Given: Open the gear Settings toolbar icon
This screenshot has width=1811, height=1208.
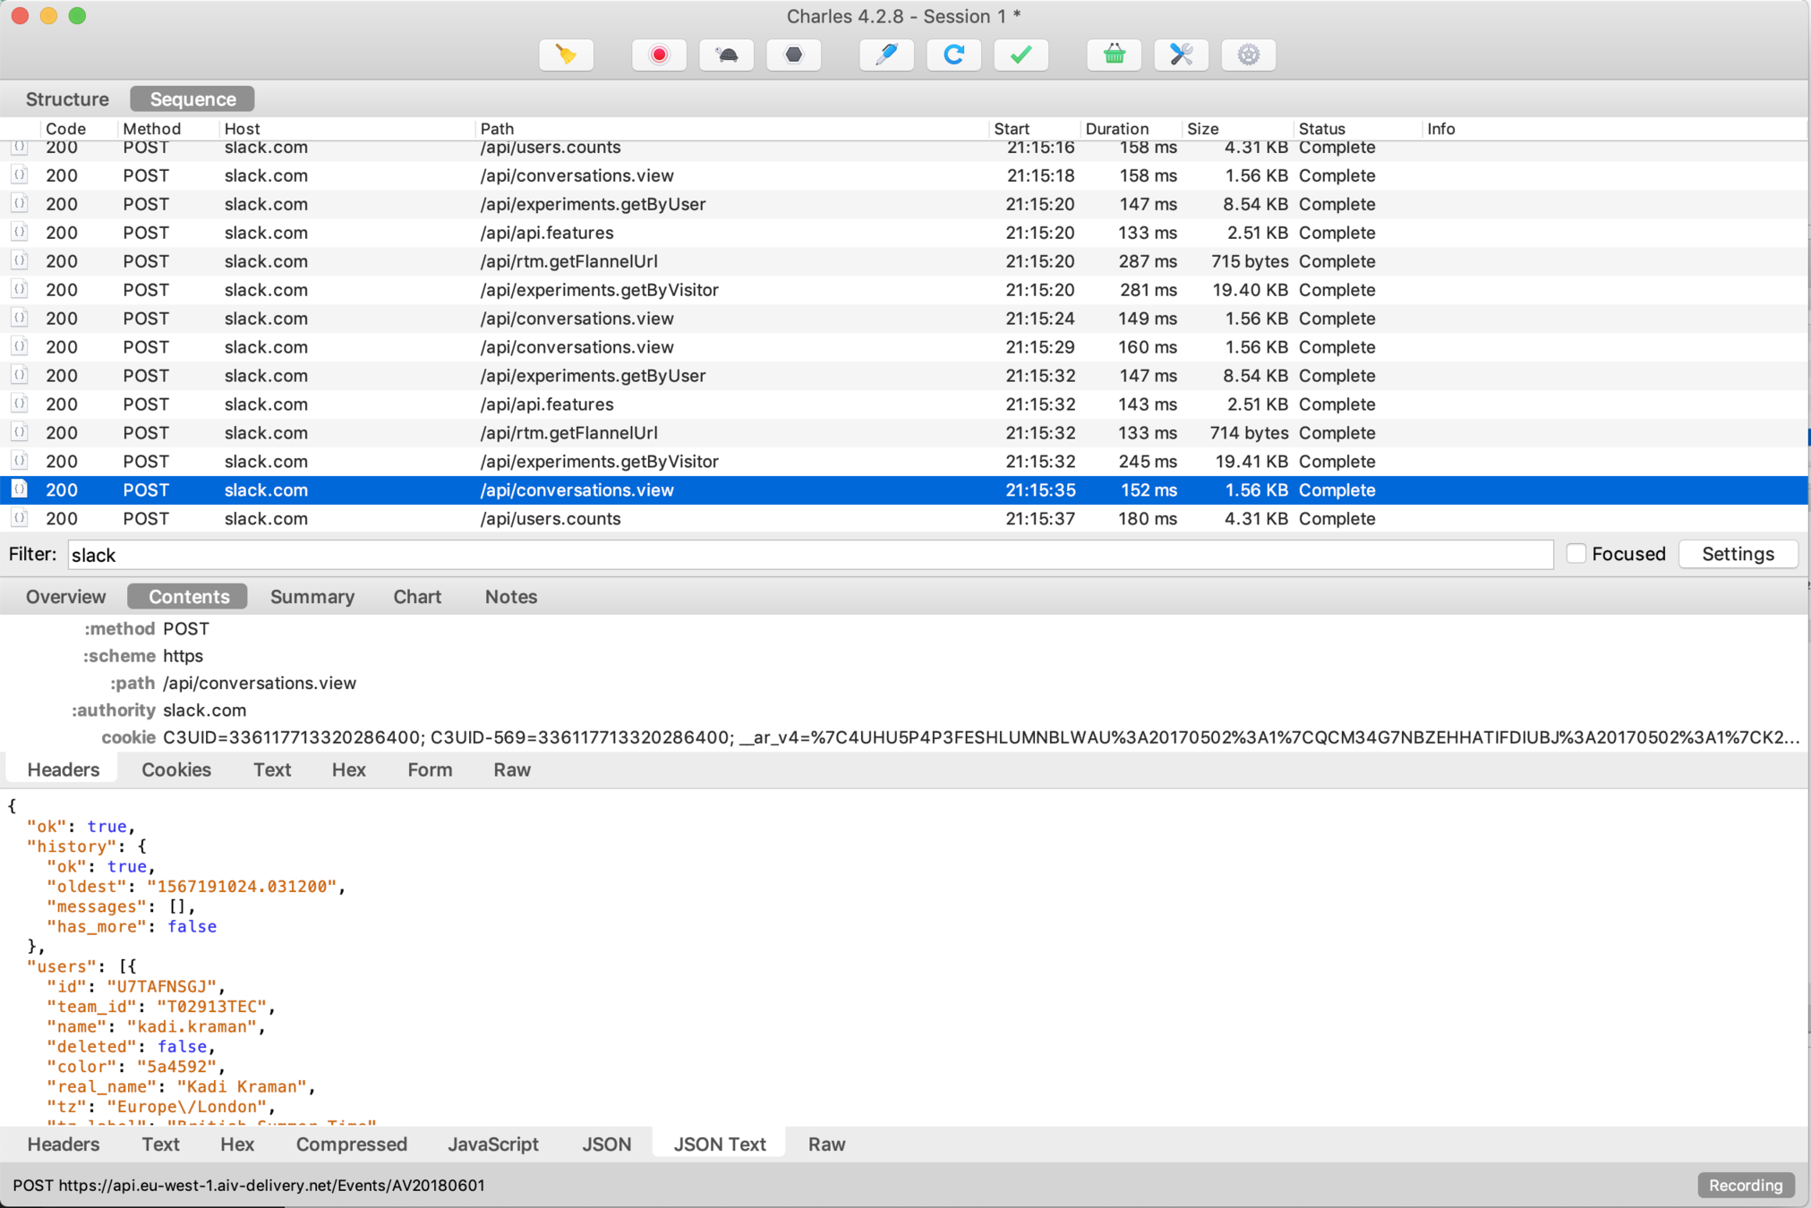Looking at the screenshot, I should click(x=1248, y=55).
